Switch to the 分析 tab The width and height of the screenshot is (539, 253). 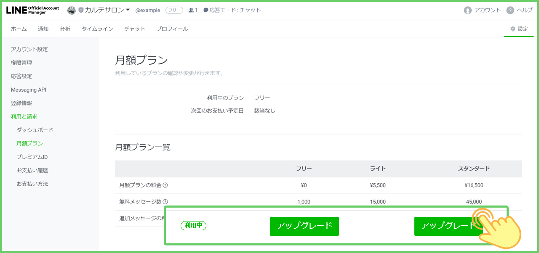click(65, 29)
